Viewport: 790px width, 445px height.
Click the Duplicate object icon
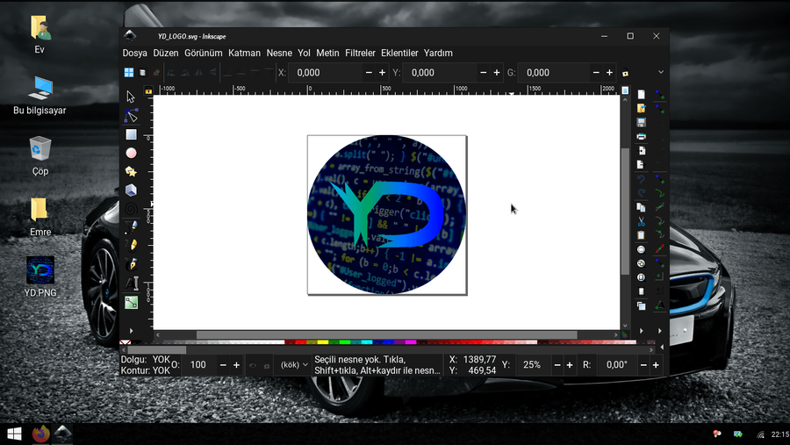[641, 305]
